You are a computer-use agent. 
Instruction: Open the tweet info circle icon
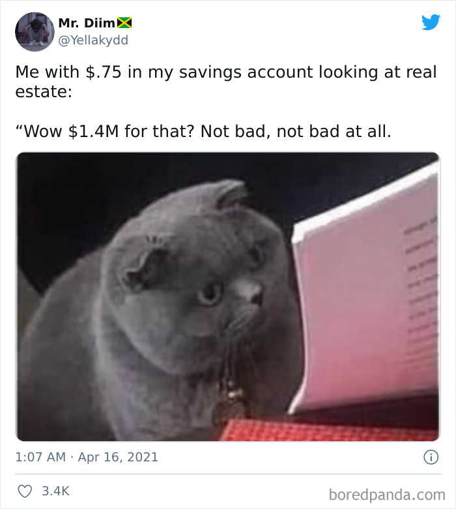point(431,457)
